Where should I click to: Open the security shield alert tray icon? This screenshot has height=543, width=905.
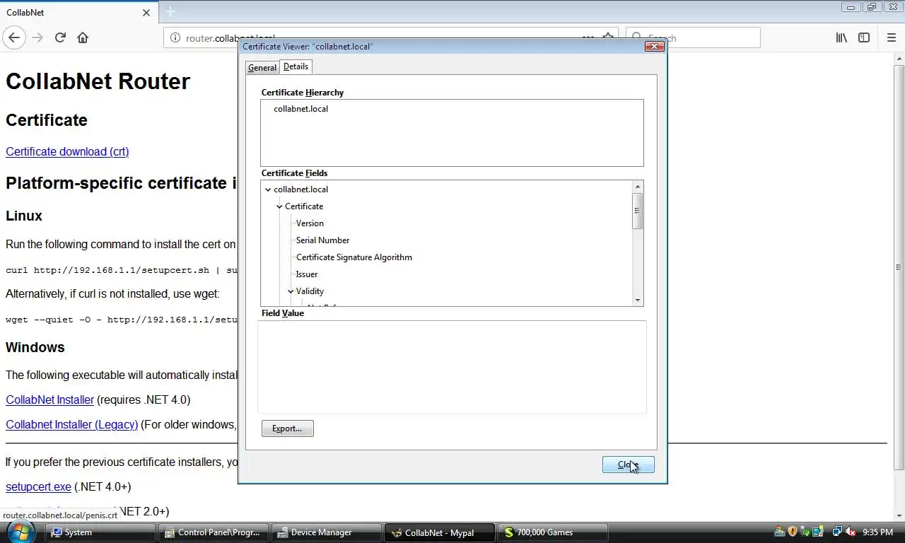click(x=792, y=532)
